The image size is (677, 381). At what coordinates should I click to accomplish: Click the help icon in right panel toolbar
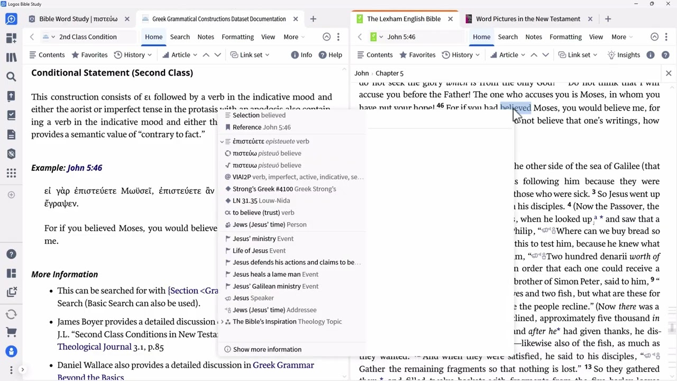tap(665, 55)
